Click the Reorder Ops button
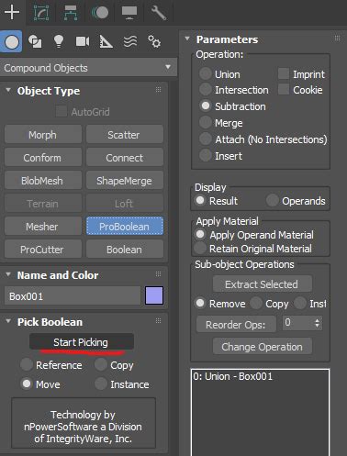The width and height of the screenshot is (347, 456). tap(236, 324)
